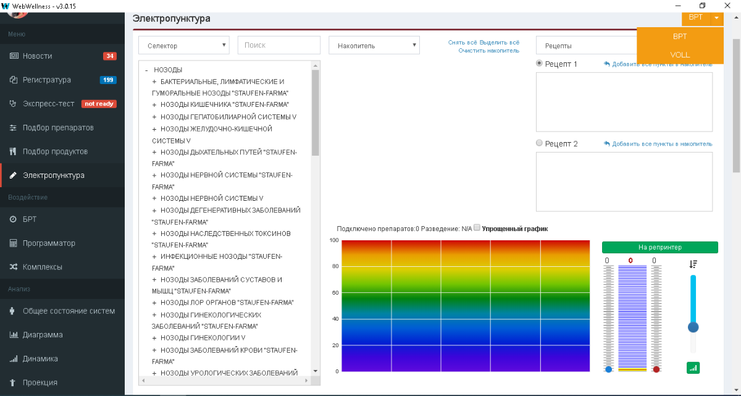Click the newspaper icon beside Новости
The width and height of the screenshot is (741, 396).
(14, 56)
